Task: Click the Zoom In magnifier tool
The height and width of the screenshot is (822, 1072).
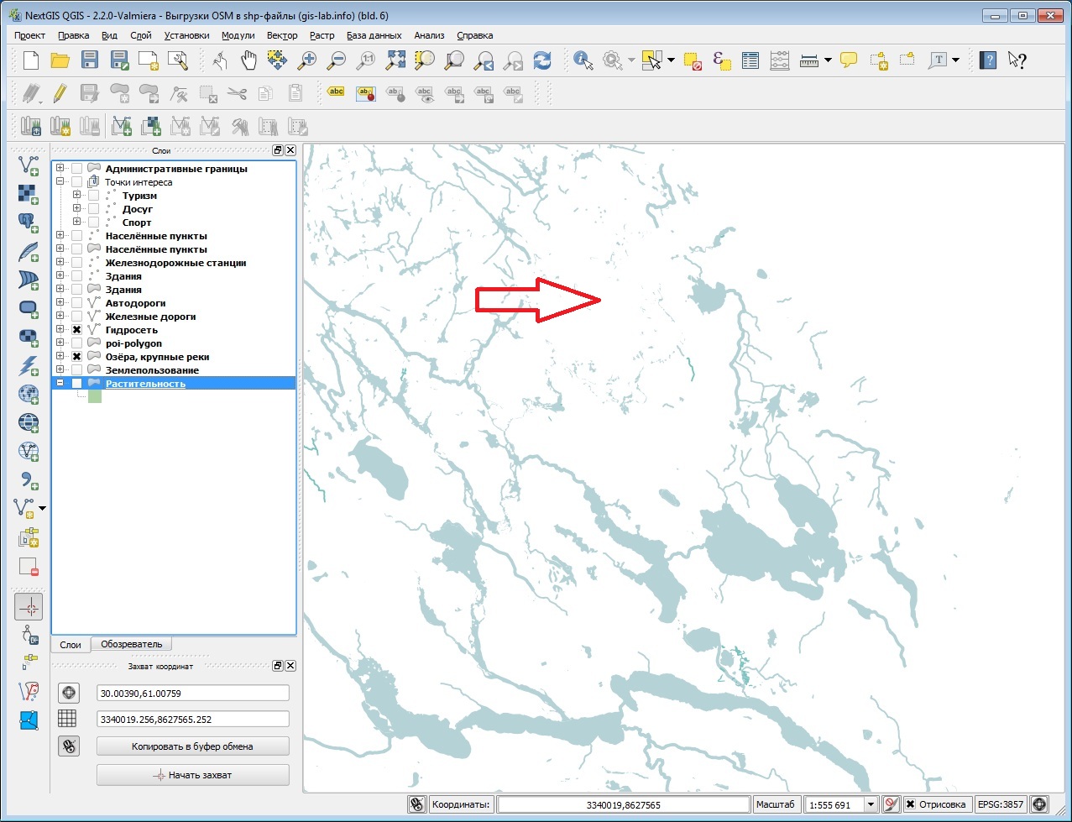Action: pos(307,60)
